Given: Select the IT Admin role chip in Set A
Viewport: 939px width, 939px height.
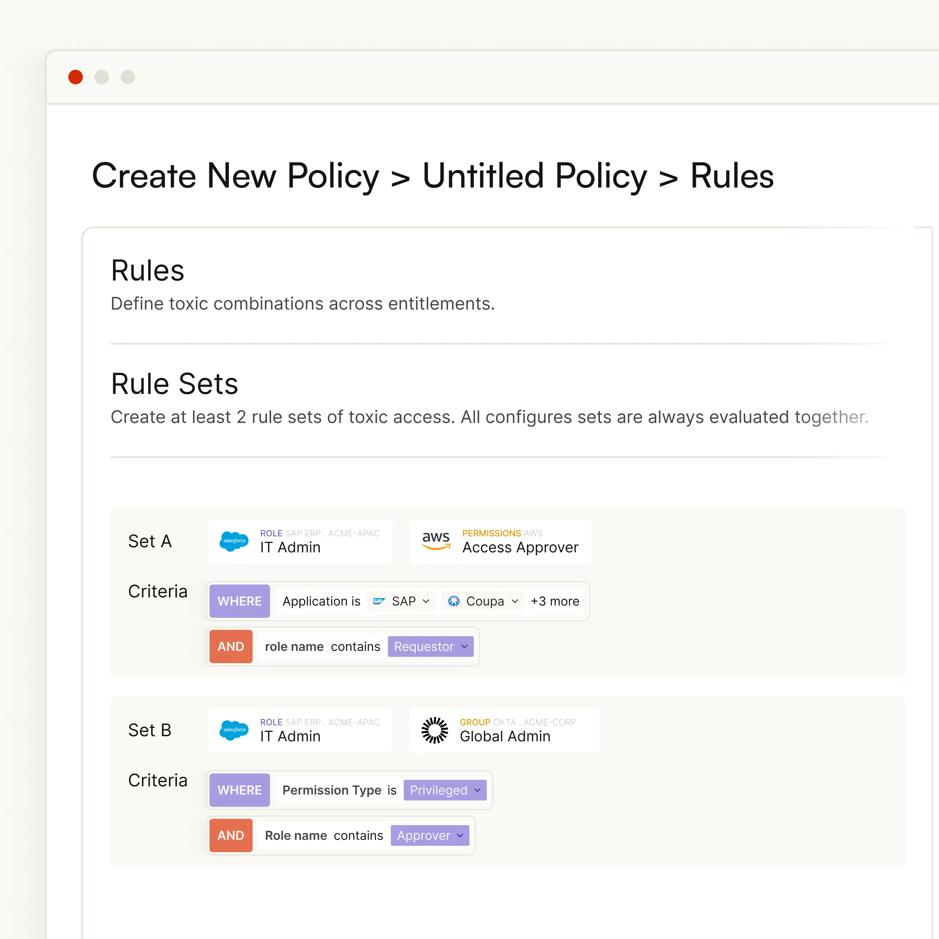Looking at the screenshot, I should point(300,541).
